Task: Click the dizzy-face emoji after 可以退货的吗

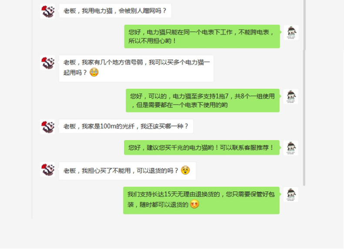Action: 185,170
